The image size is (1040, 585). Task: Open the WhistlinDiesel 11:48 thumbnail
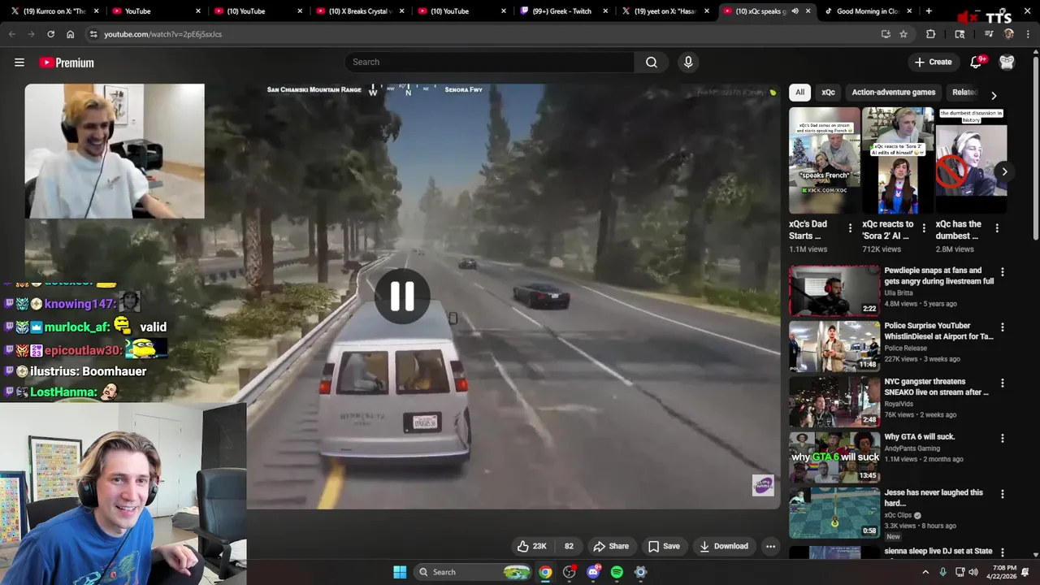click(x=834, y=345)
